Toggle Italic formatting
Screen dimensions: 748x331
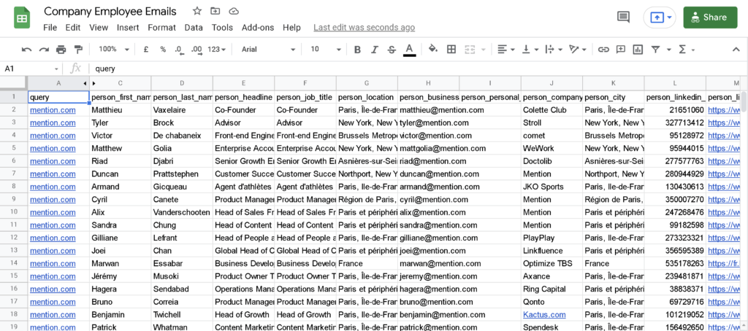(375, 50)
